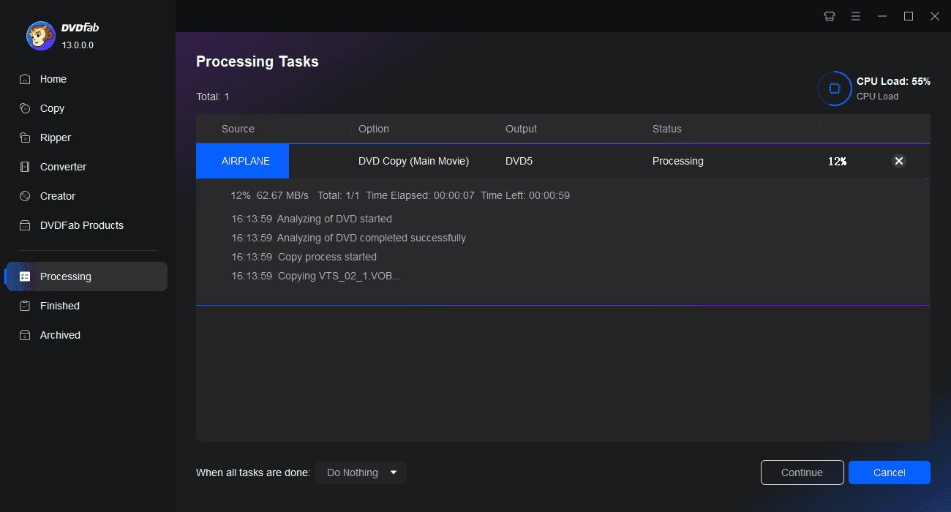Click the Continue button
The height and width of the screenshot is (512, 951).
coord(802,473)
